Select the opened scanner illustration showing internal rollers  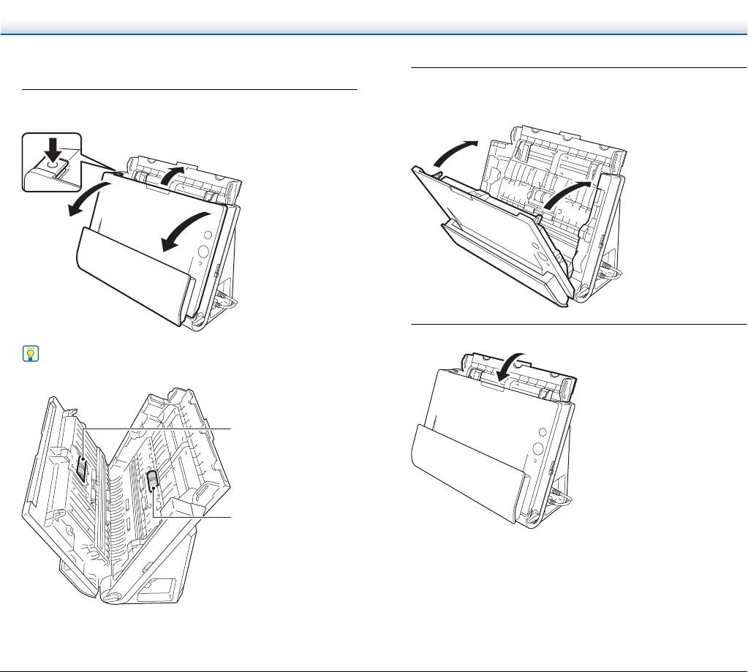tap(127, 496)
